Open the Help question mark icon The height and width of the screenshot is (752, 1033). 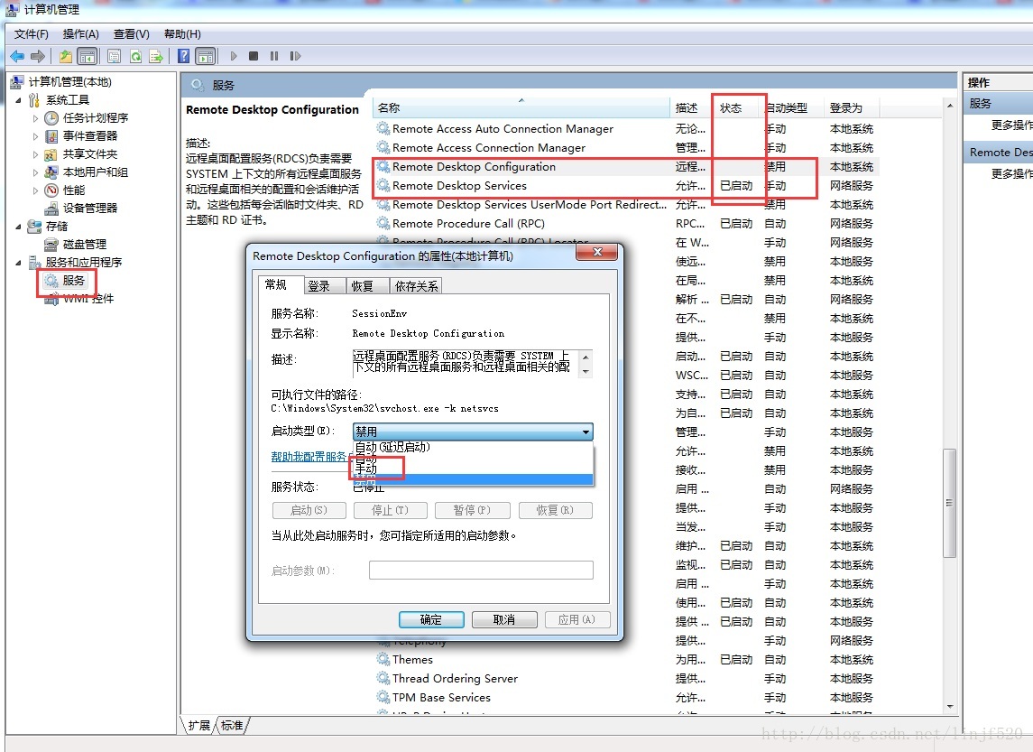coord(184,57)
